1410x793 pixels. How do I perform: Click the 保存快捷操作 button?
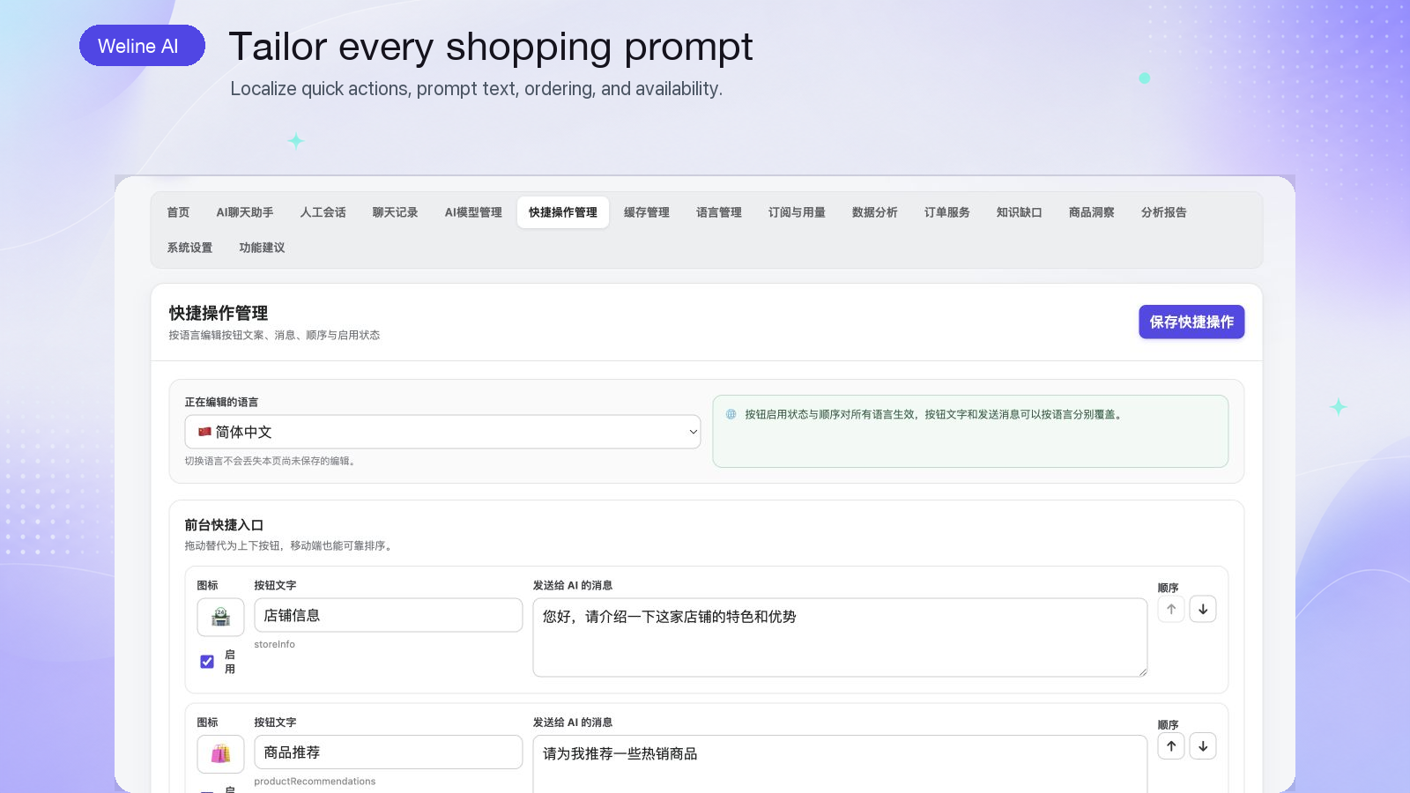[x=1191, y=322]
